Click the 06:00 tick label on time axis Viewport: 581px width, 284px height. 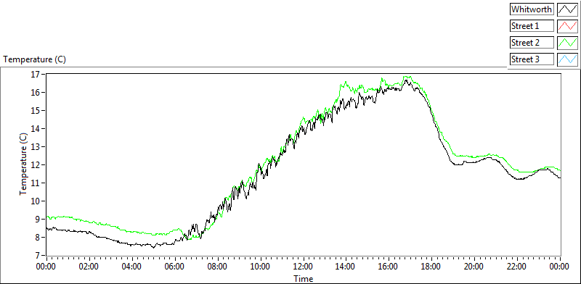pos(175,267)
